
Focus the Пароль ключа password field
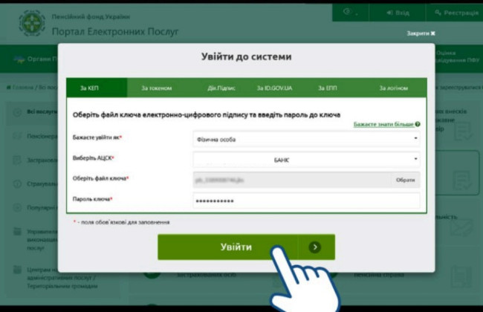coord(306,201)
